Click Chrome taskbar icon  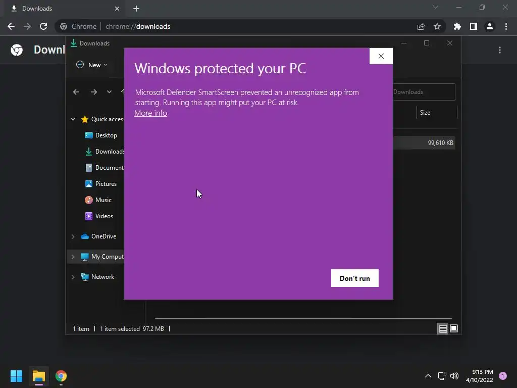(x=61, y=376)
